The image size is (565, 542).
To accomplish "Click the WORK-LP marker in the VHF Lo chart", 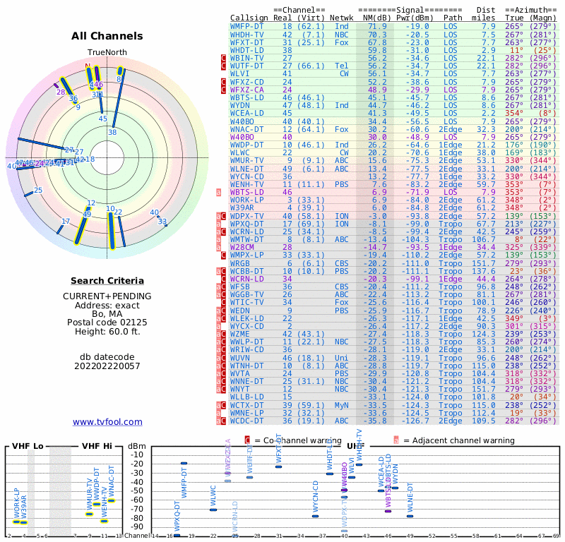I will [x=16, y=522].
